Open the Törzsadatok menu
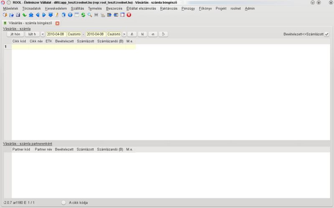This screenshot has width=334, height=208. coord(32,8)
